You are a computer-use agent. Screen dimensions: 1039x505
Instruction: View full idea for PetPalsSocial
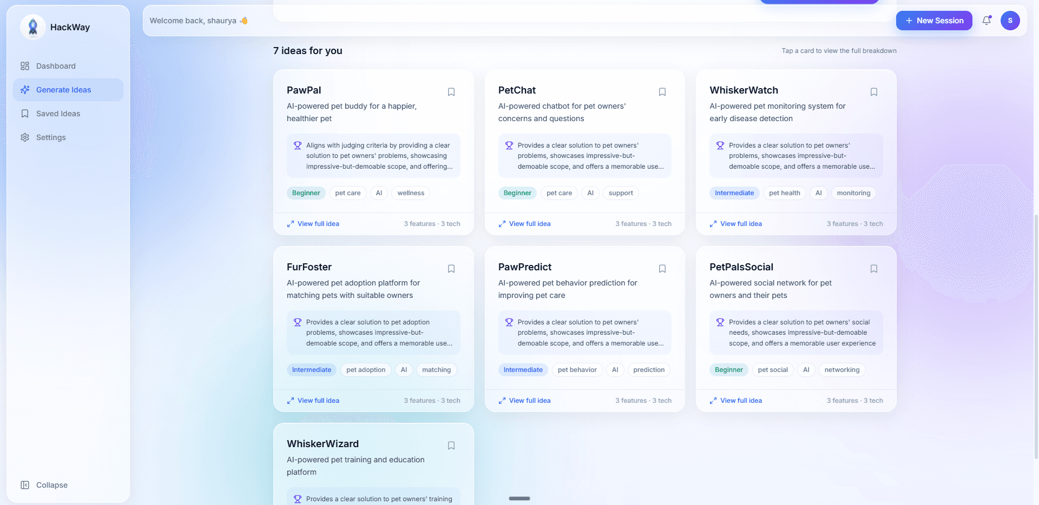(x=736, y=401)
